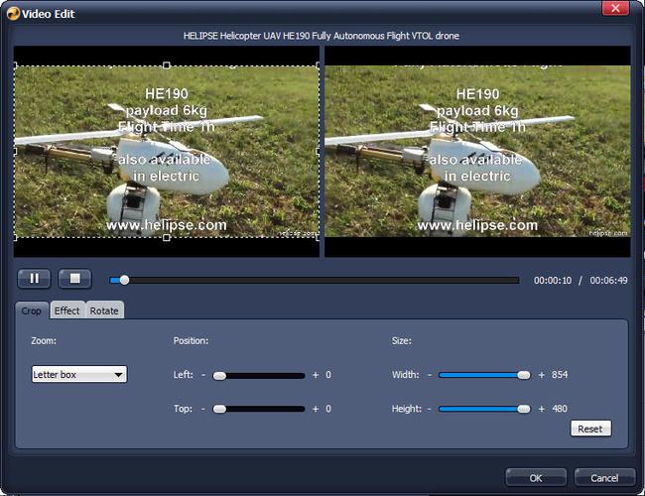Decrease the Height with minus
Viewport: 645px width, 496px height.
[x=430, y=409]
